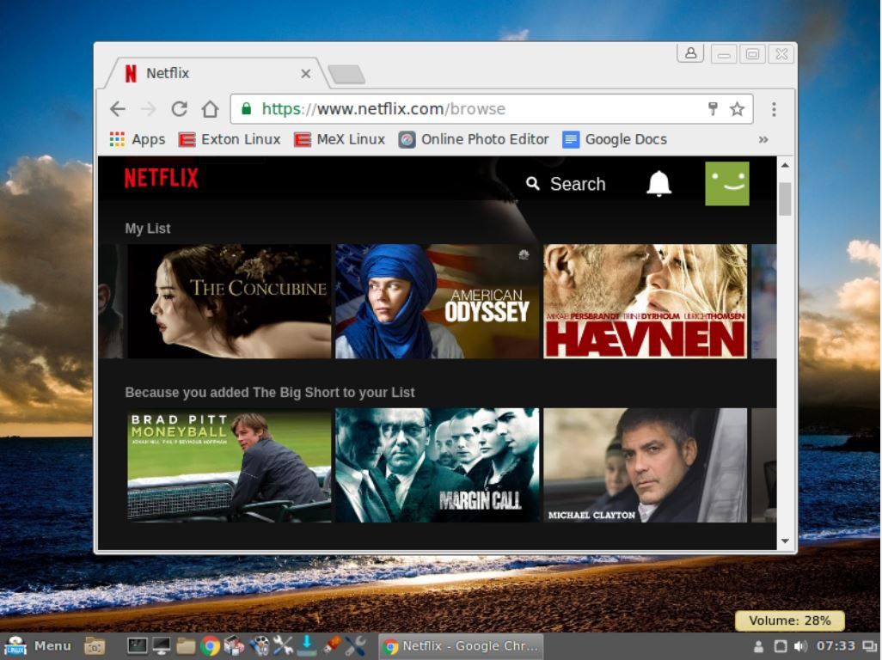This screenshot has width=882, height=660.
Task: Open the American Odyssey thumbnail
Action: pos(437,301)
